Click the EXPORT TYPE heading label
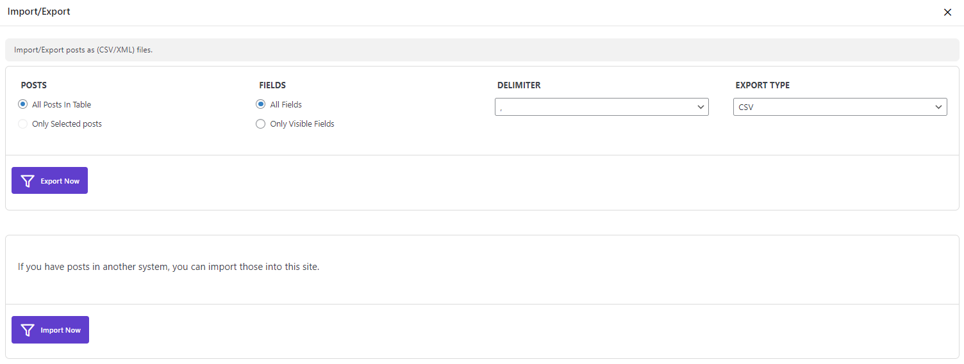This screenshot has height=364, width=964. coord(763,85)
